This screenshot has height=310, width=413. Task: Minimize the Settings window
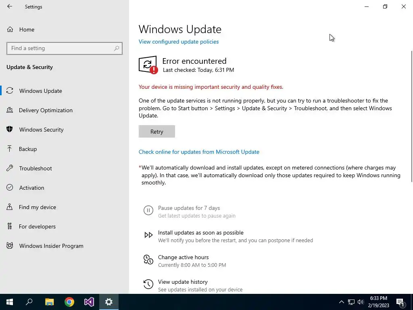tap(367, 6)
